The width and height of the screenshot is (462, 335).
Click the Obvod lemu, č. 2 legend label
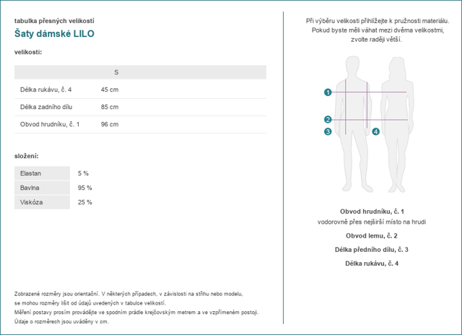click(x=372, y=235)
